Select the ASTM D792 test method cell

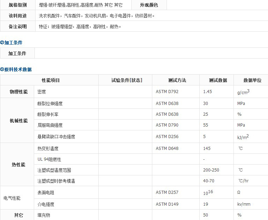pyautogui.click(x=167, y=92)
